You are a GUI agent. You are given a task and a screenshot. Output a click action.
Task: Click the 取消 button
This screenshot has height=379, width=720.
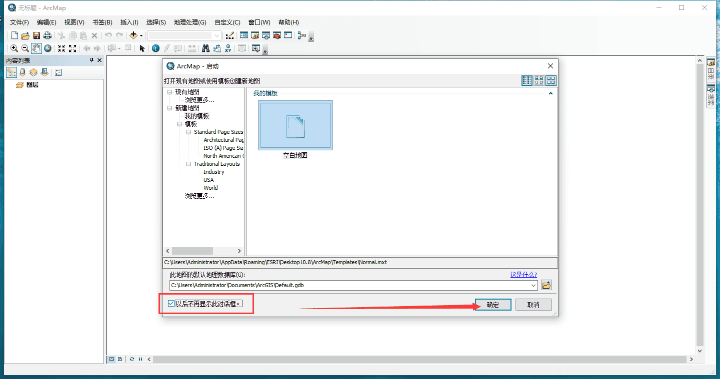pos(533,305)
